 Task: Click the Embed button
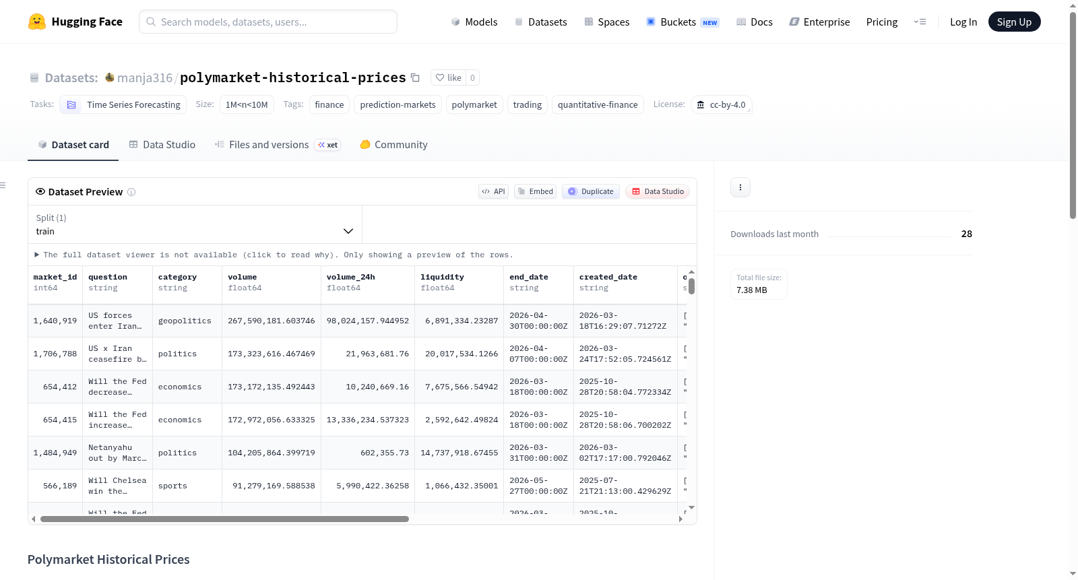coord(535,191)
